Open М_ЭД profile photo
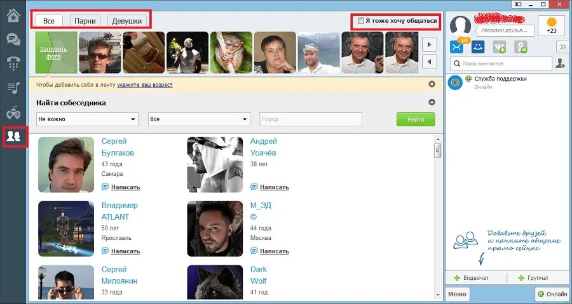 point(215,228)
